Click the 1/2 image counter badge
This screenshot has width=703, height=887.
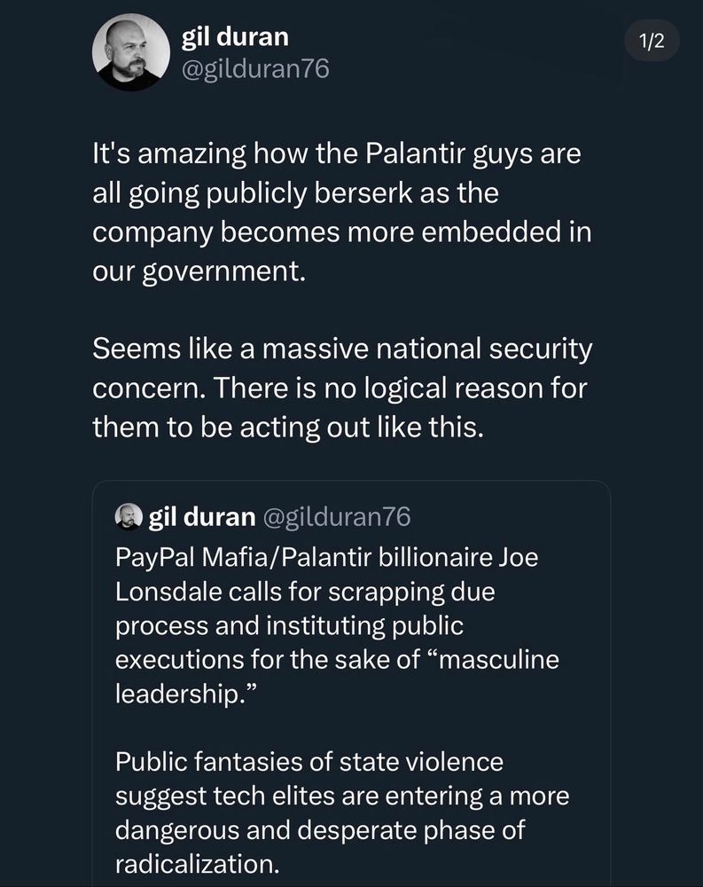(x=652, y=41)
